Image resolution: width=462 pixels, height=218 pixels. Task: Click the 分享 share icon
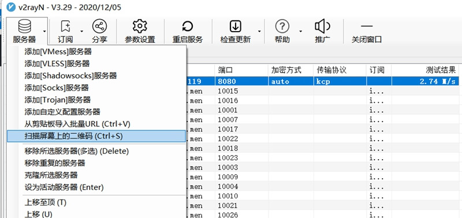[x=99, y=26]
